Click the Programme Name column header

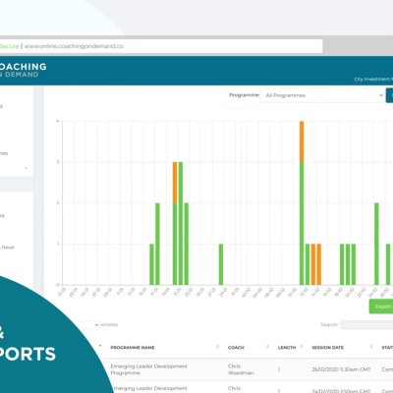[133, 348]
